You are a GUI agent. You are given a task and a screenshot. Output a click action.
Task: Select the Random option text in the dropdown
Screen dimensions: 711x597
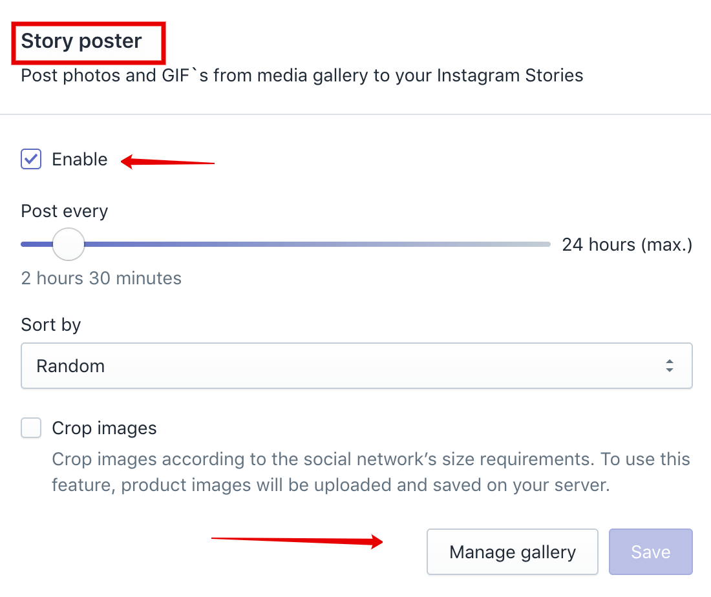(70, 366)
